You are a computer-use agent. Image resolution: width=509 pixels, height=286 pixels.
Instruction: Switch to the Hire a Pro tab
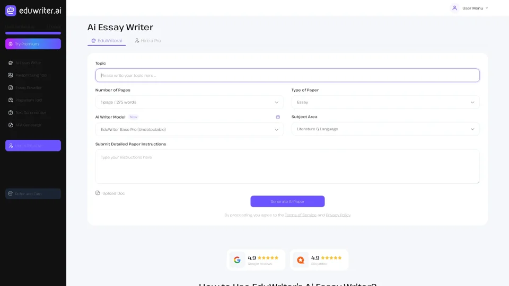(148, 41)
